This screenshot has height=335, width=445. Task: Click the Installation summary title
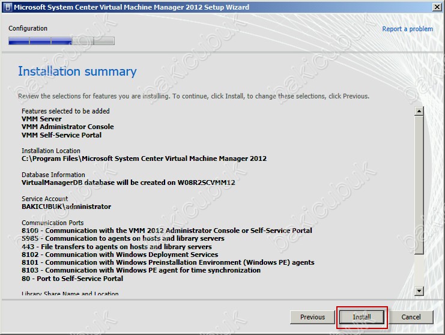(x=77, y=71)
